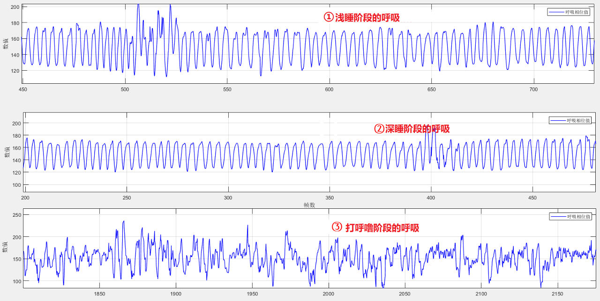Select the top plot 数值 y-axis label

pyautogui.click(x=6, y=44)
